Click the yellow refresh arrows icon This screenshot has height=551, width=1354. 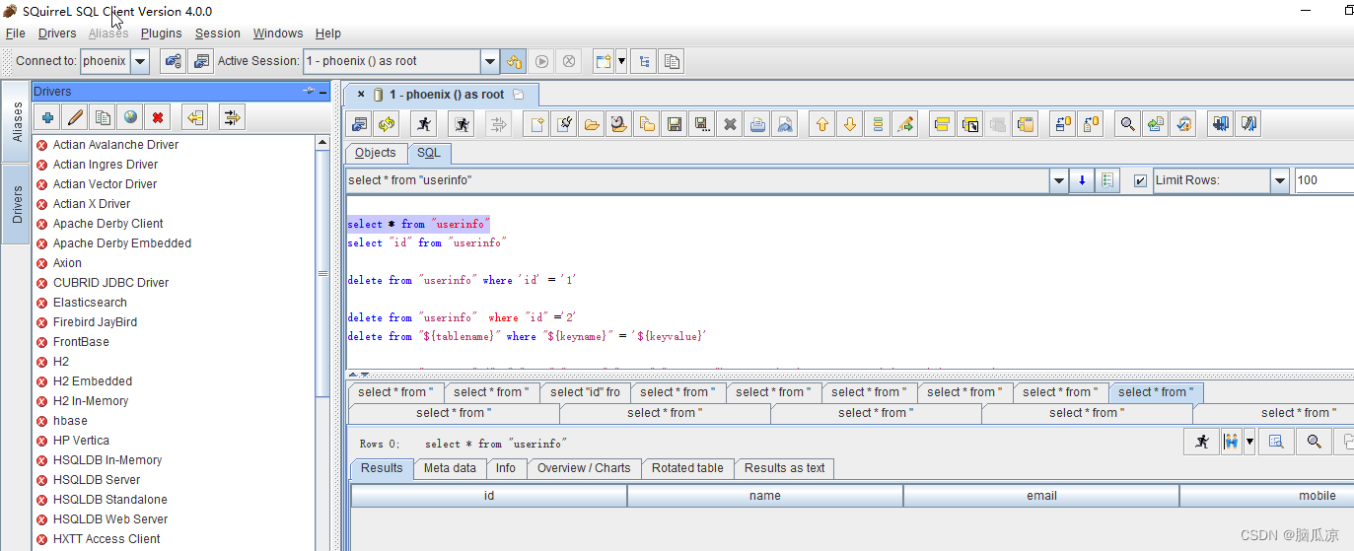click(387, 124)
